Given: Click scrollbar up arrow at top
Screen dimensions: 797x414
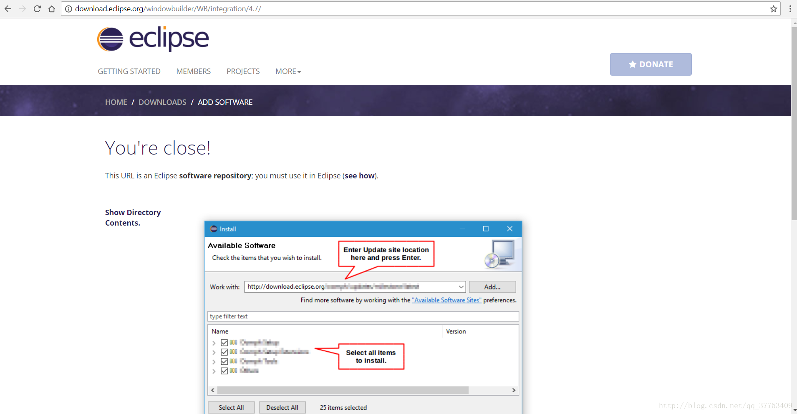Looking at the screenshot, I should (x=794, y=23).
